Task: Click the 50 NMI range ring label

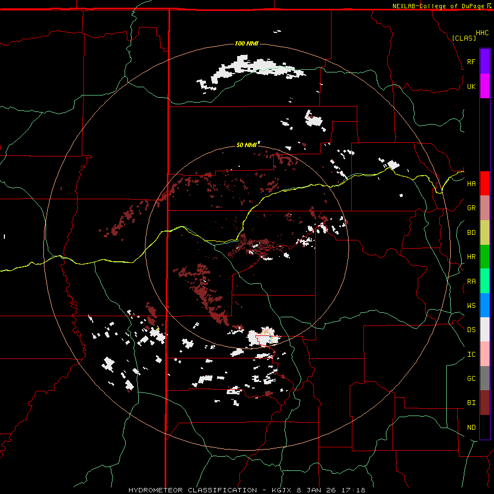Action: click(246, 145)
